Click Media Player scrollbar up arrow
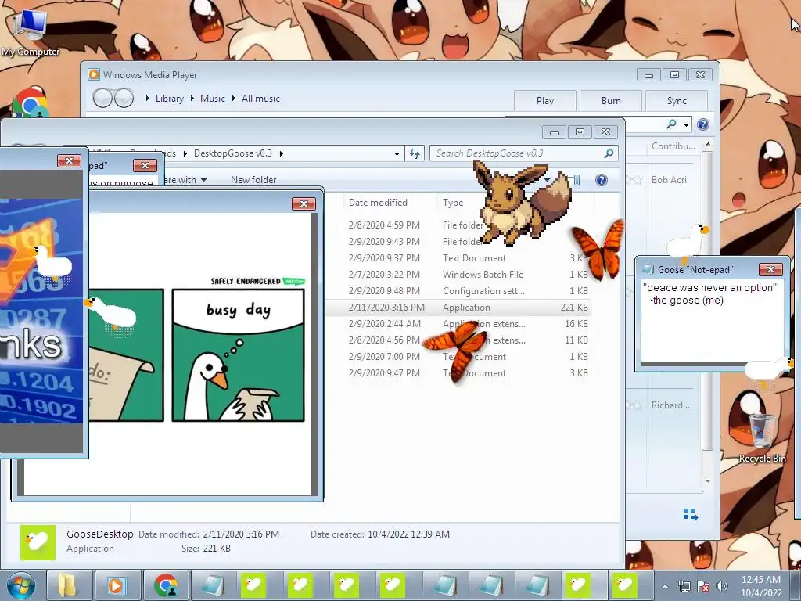 (x=707, y=145)
